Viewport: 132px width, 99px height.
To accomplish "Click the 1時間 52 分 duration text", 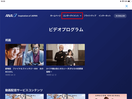I will coord(51,75).
